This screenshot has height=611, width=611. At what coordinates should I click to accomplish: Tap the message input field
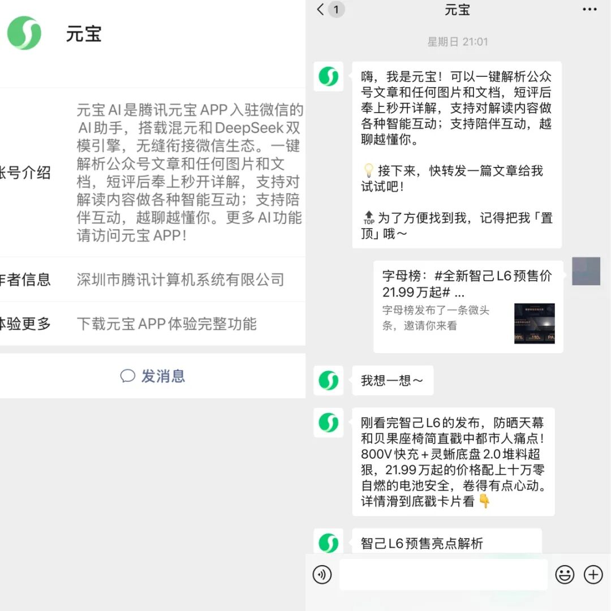(443, 574)
